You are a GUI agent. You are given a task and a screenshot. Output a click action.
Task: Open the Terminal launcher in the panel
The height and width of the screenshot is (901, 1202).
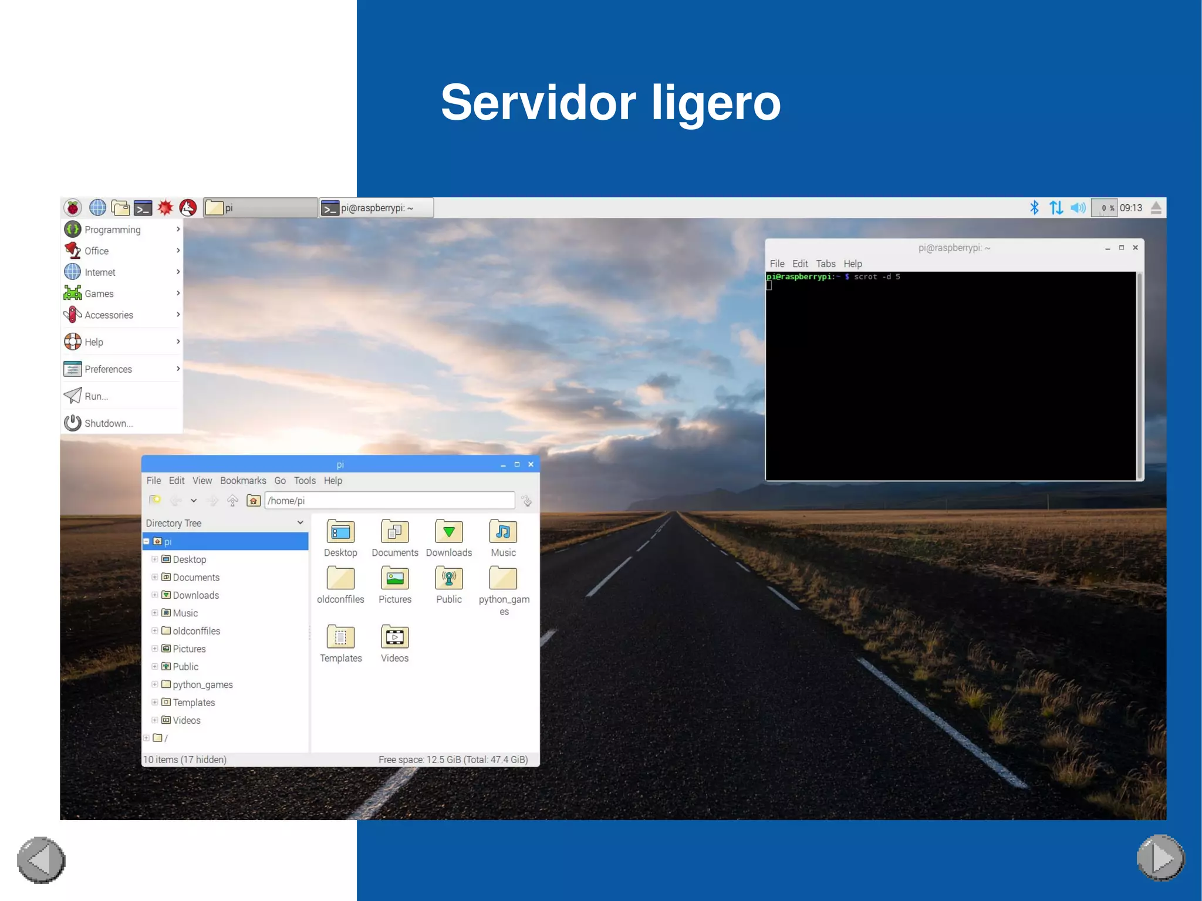coord(143,208)
